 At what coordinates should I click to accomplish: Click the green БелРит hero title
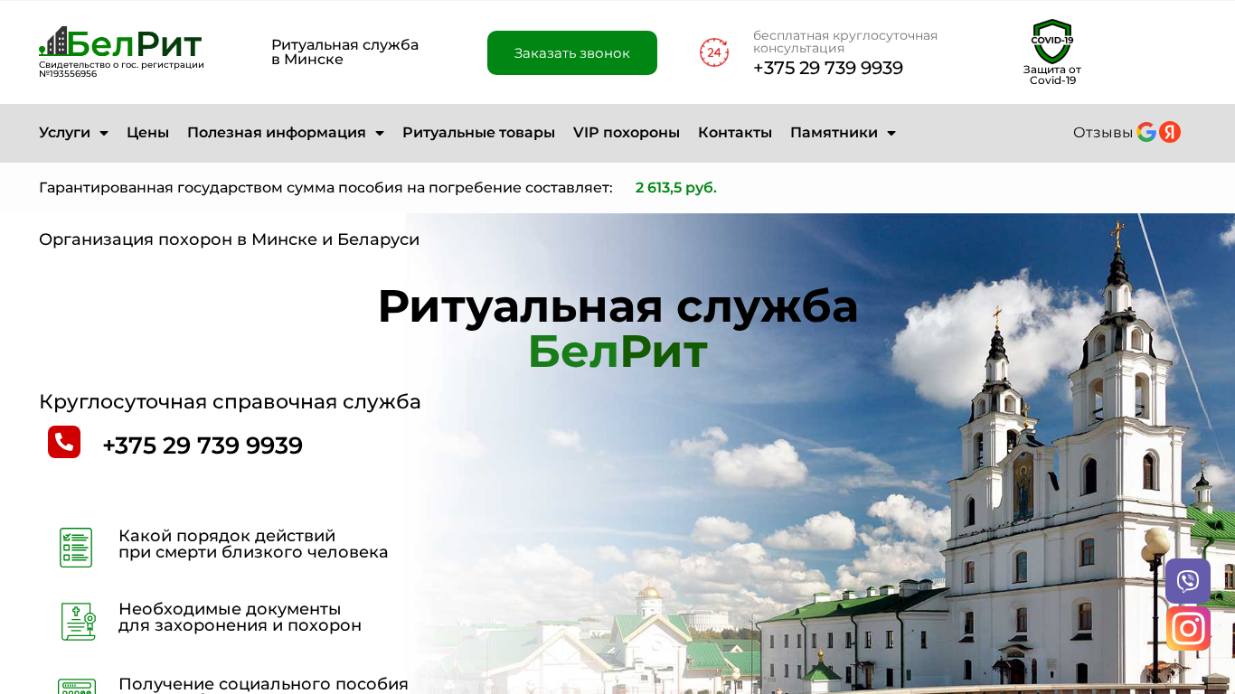(x=617, y=352)
